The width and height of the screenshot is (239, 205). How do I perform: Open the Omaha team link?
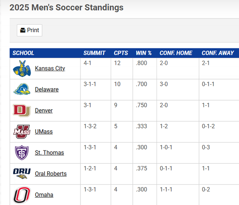[44, 195]
